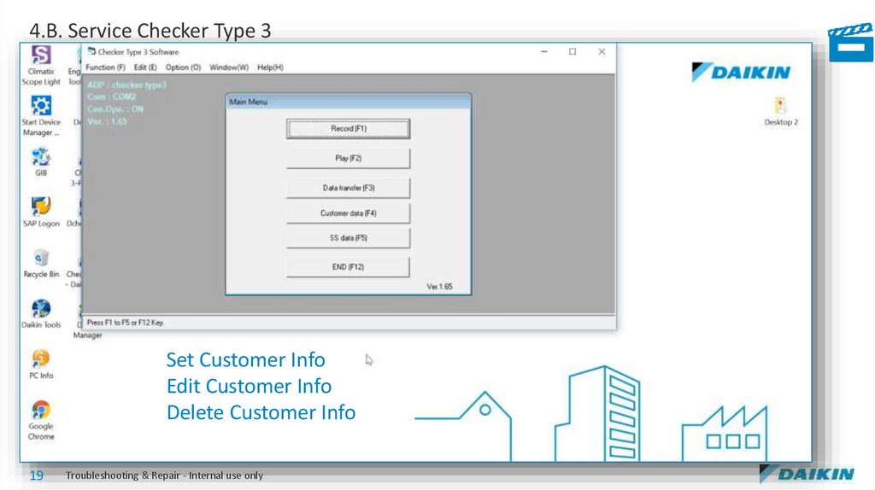Screen dimensions: 875x490
Task: Maximize the Checker Type 3 window
Action: pyautogui.click(x=573, y=51)
